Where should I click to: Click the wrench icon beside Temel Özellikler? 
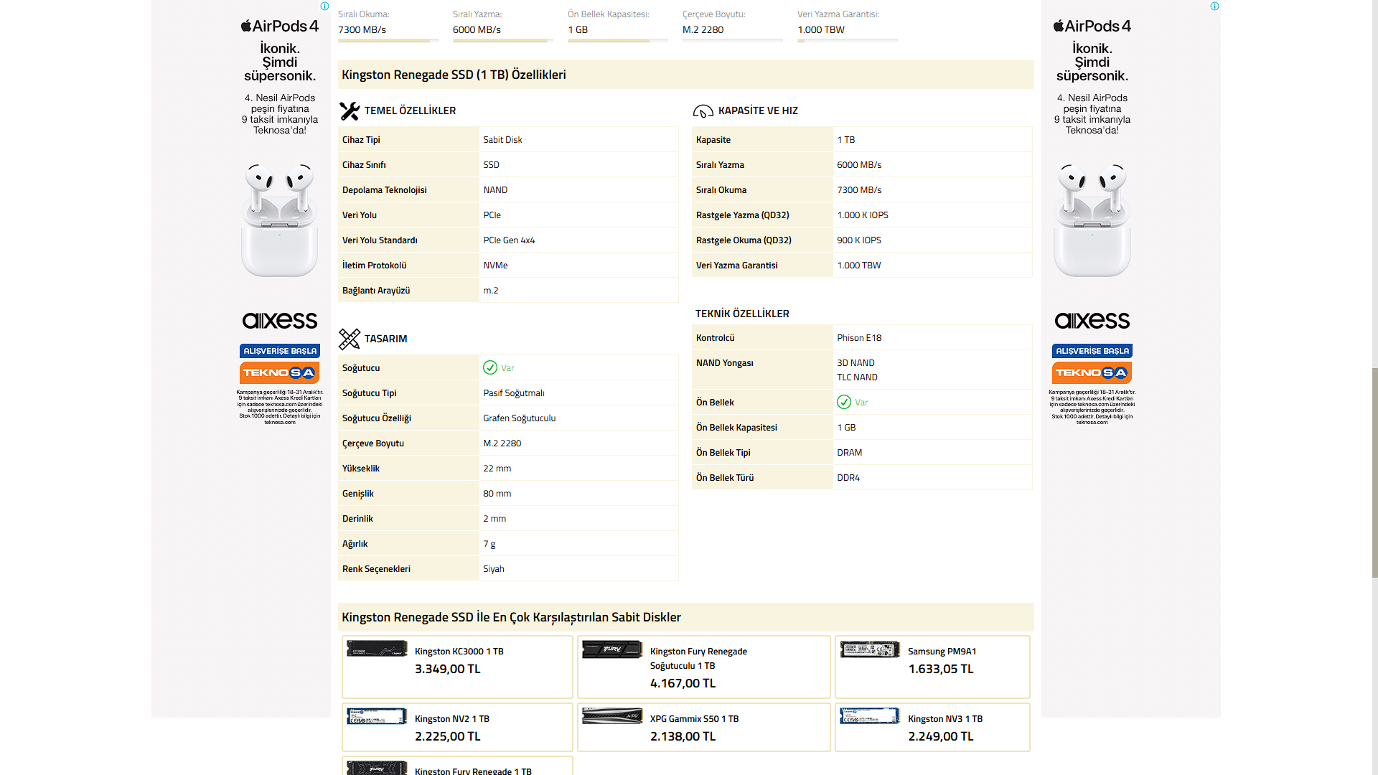pyautogui.click(x=350, y=111)
